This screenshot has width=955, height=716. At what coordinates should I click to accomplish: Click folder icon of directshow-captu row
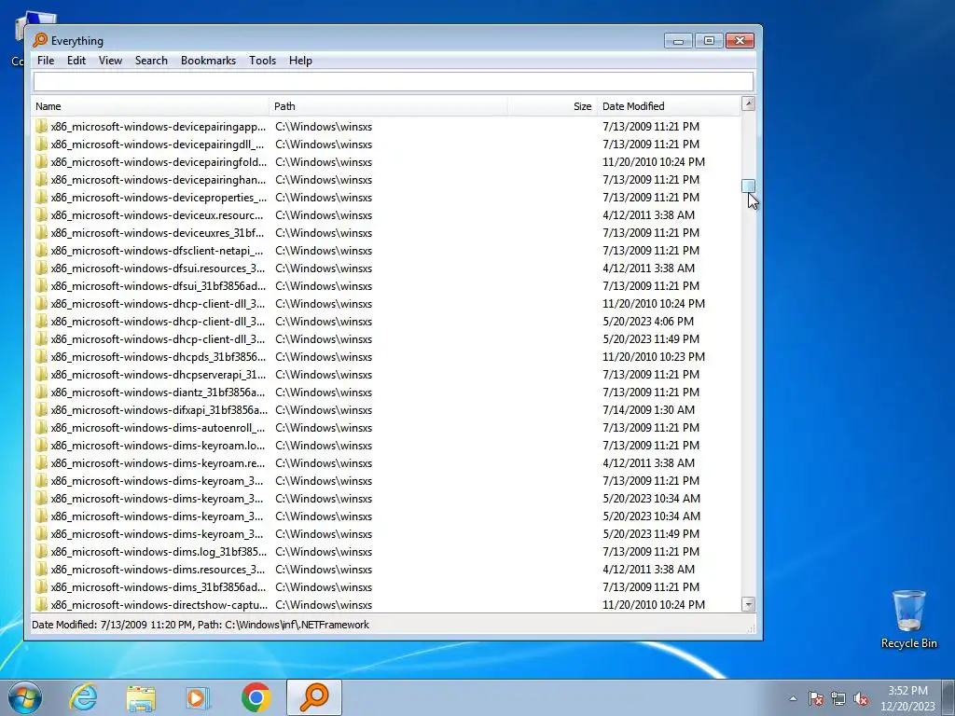click(41, 604)
